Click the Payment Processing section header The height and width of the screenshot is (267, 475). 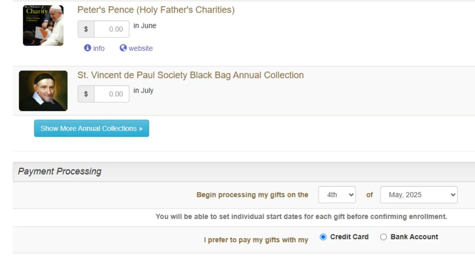click(x=60, y=171)
